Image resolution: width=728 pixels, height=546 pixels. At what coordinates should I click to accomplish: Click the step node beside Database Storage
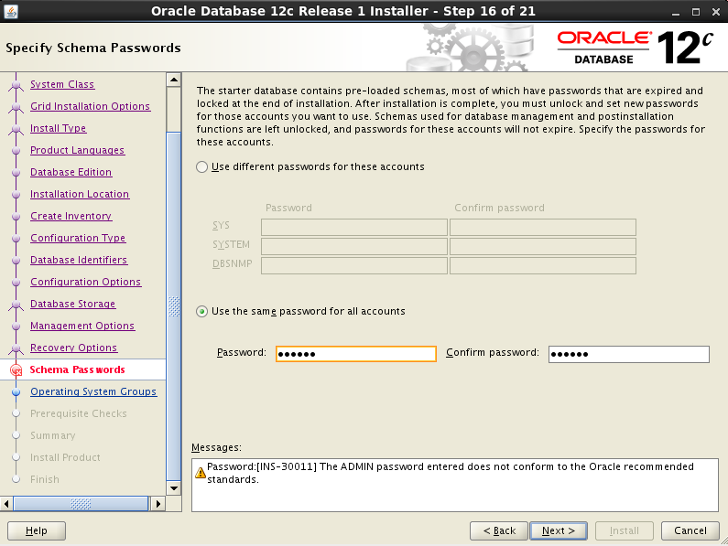16,305
